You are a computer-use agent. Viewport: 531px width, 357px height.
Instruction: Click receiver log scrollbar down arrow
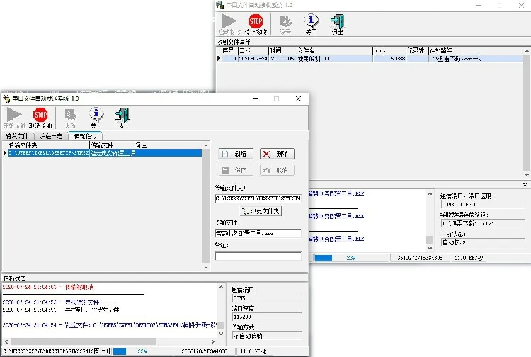click(x=430, y=249)
